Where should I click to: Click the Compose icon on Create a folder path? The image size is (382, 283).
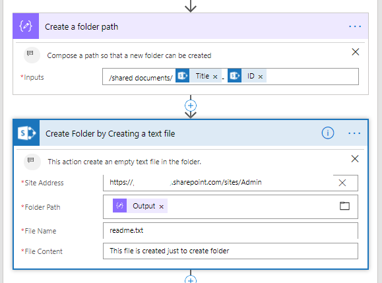[x=26, y=26]
